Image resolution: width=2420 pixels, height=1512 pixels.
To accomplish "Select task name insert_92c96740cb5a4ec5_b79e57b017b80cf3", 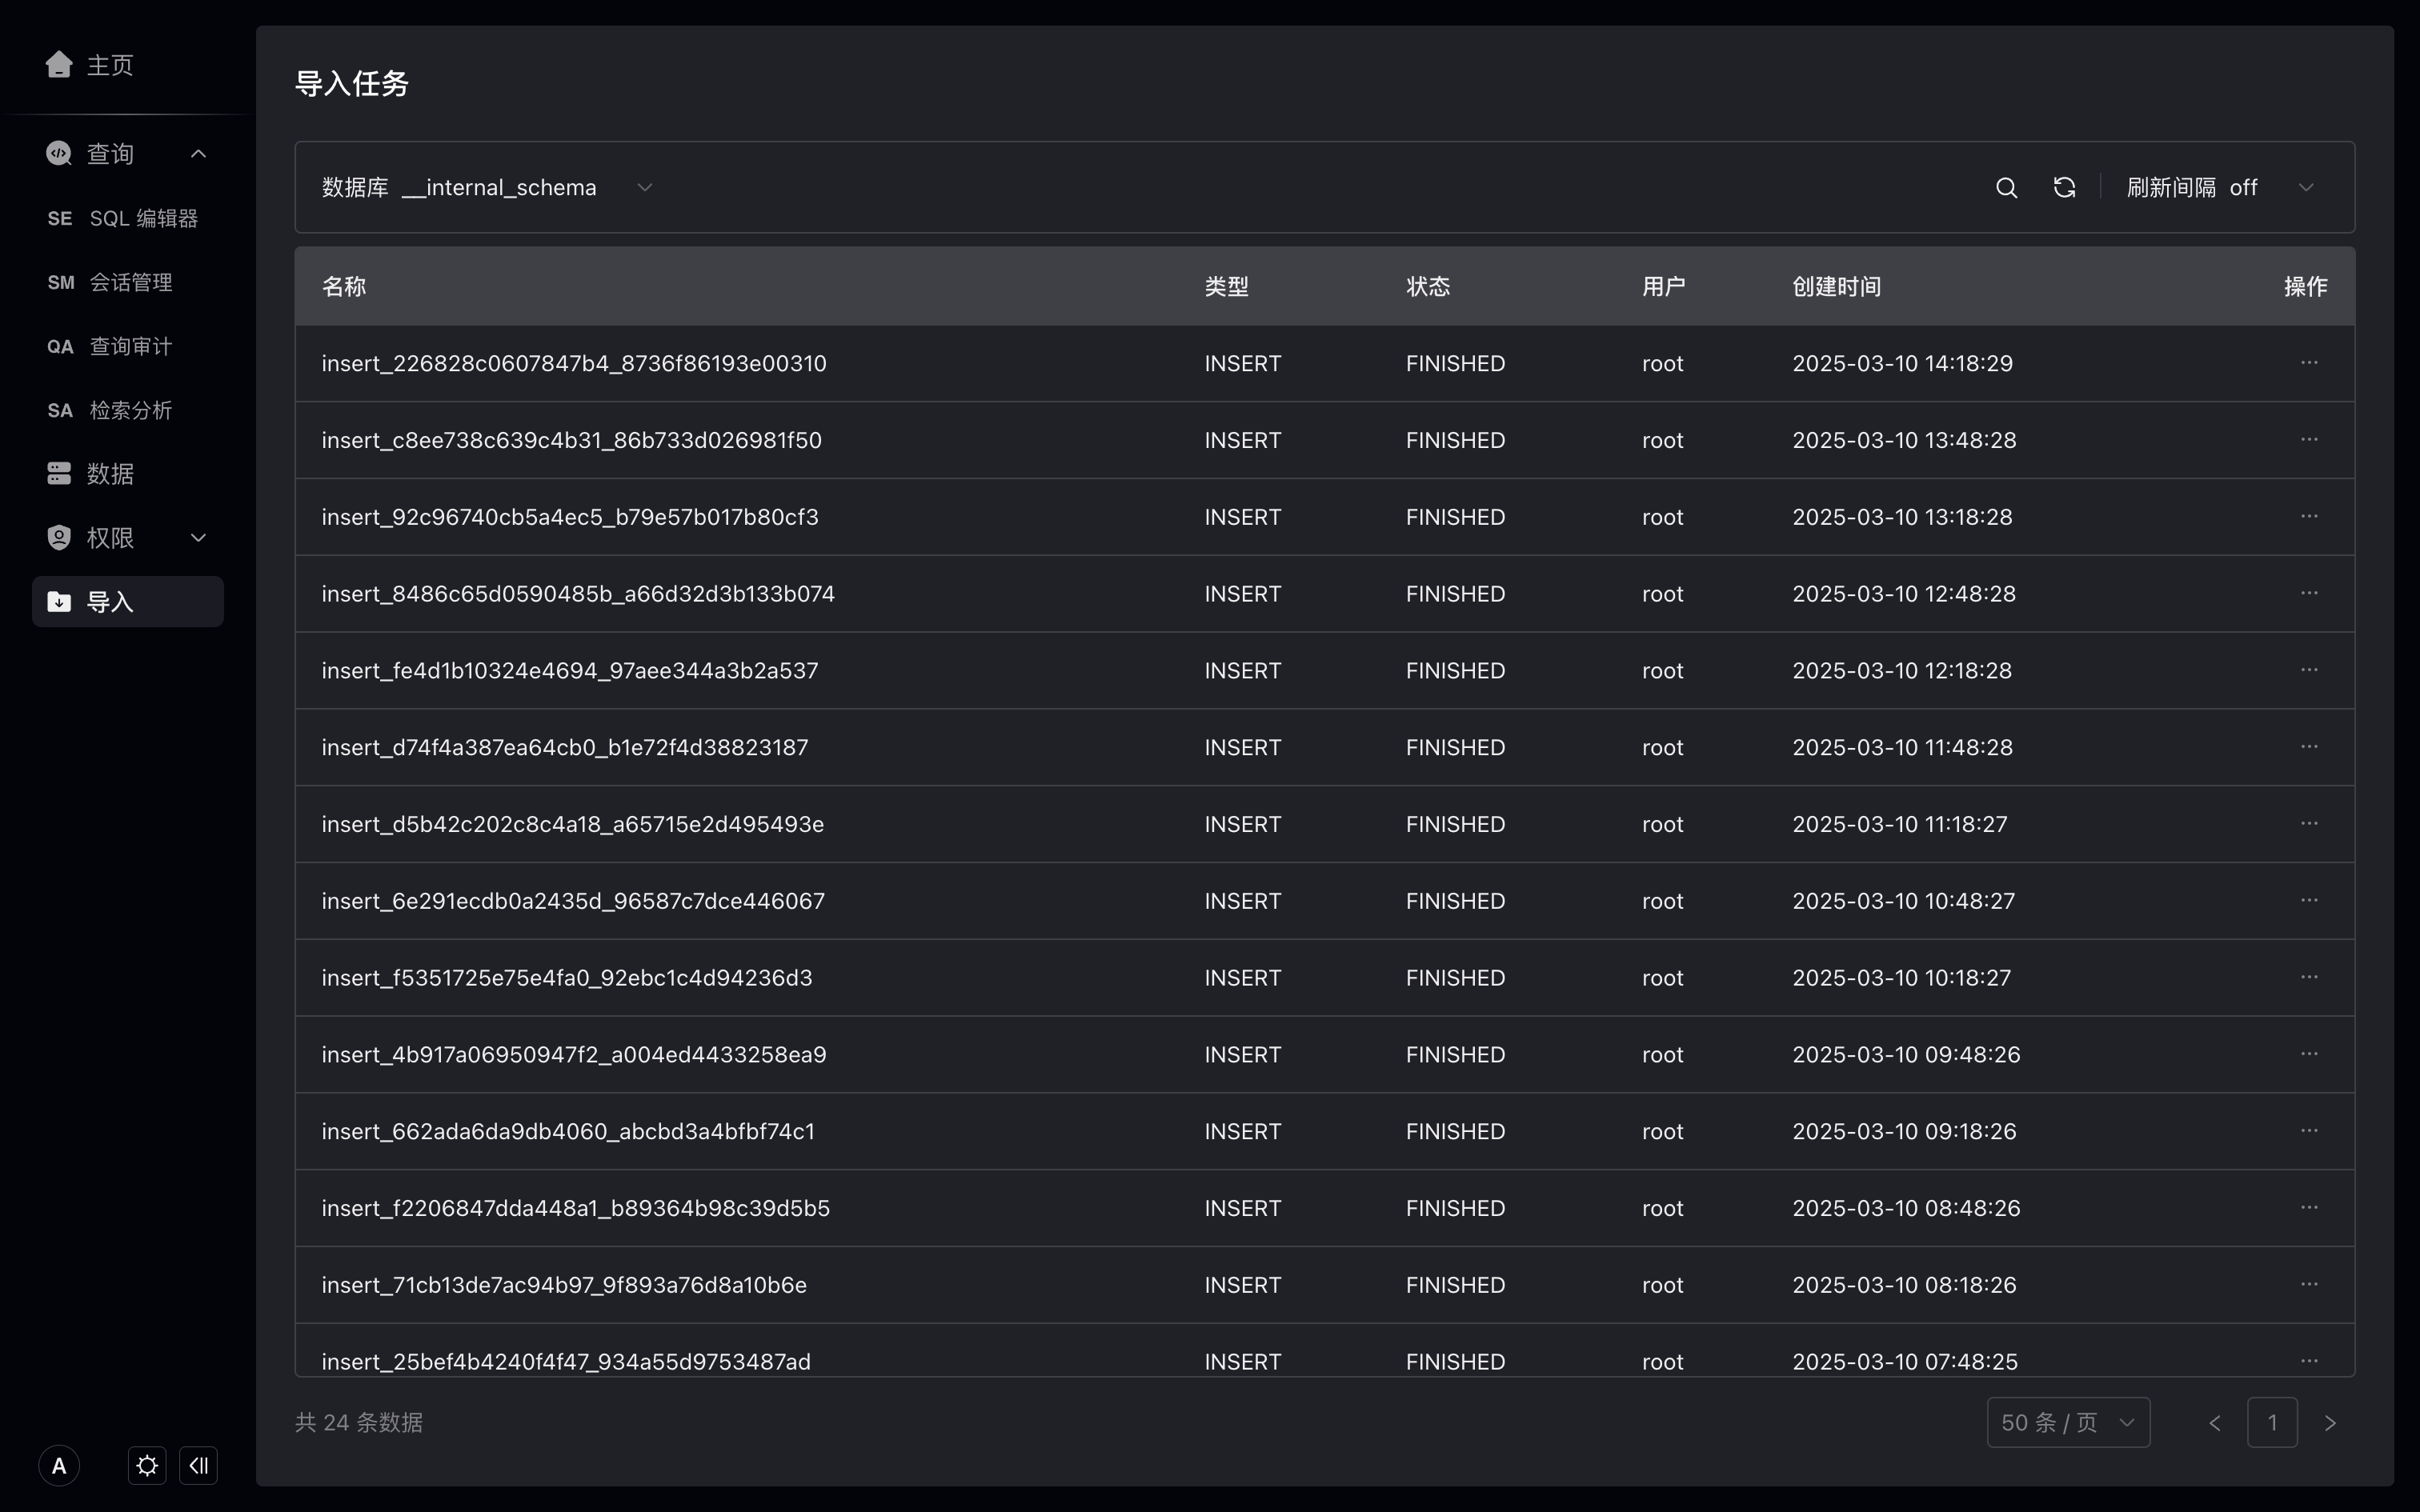I will [x=570, y=517].
